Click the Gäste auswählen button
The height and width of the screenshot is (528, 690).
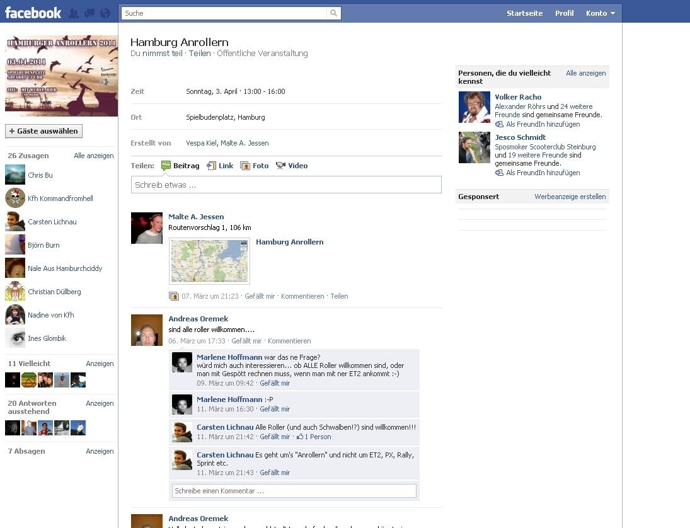43,131
